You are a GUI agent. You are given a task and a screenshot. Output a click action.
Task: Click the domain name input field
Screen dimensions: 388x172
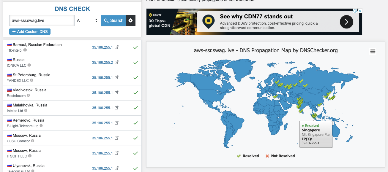[42, 20]
